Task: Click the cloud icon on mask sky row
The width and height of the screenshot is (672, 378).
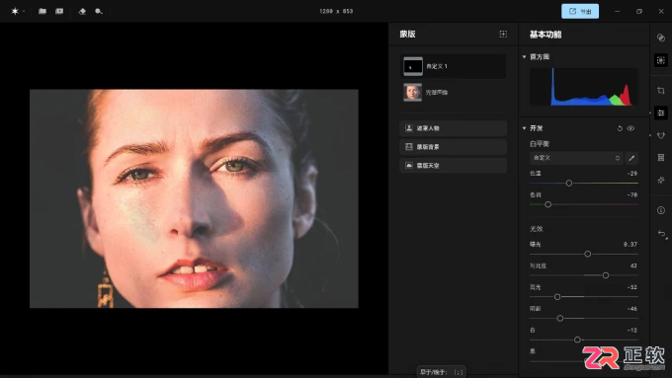Action: coord(409,165)
